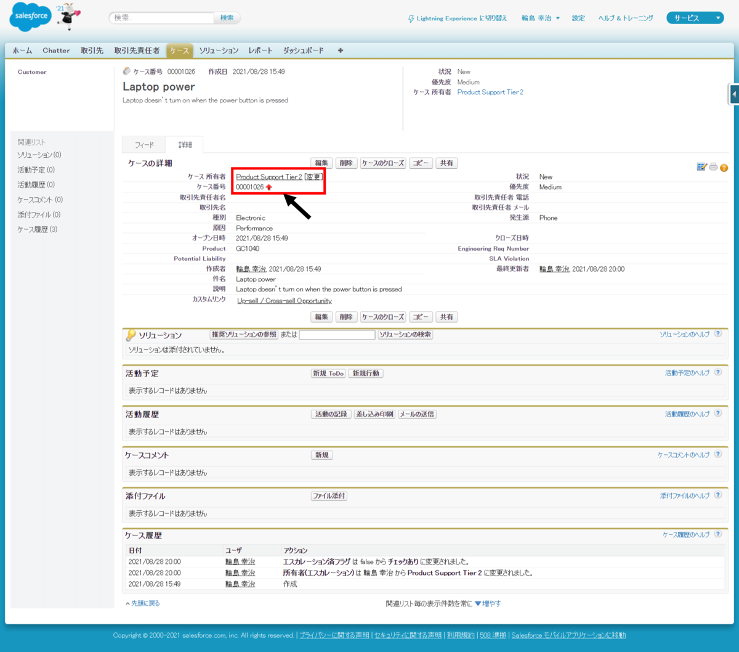Click the header search input field
Image resolution: width=739 pixels, height=652 pixels.
163,18
